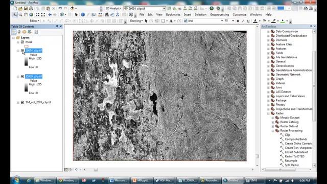Open the File menu

(142, 15)
